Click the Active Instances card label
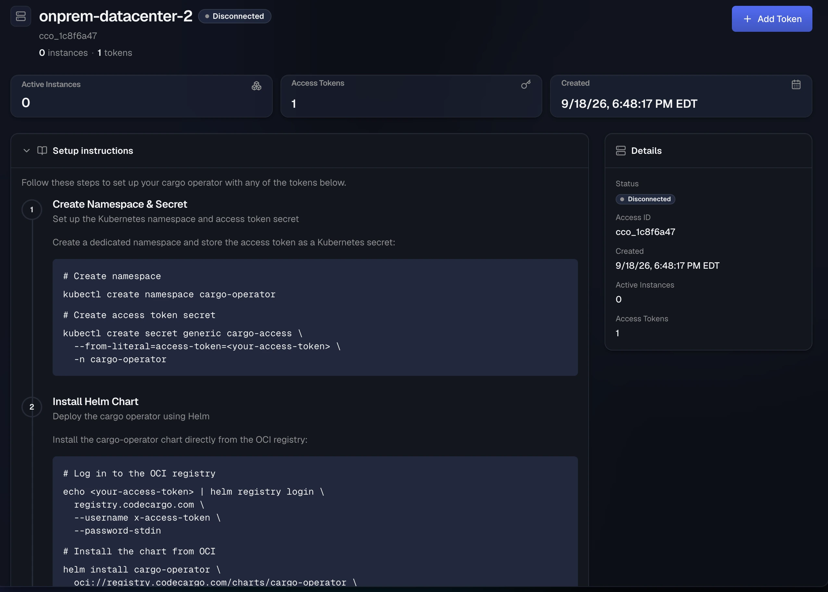Viewport: 828px width, 592px height. (x=51, y=84)
